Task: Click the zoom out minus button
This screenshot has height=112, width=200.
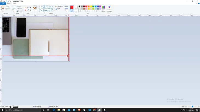Action: click(186, 107)
